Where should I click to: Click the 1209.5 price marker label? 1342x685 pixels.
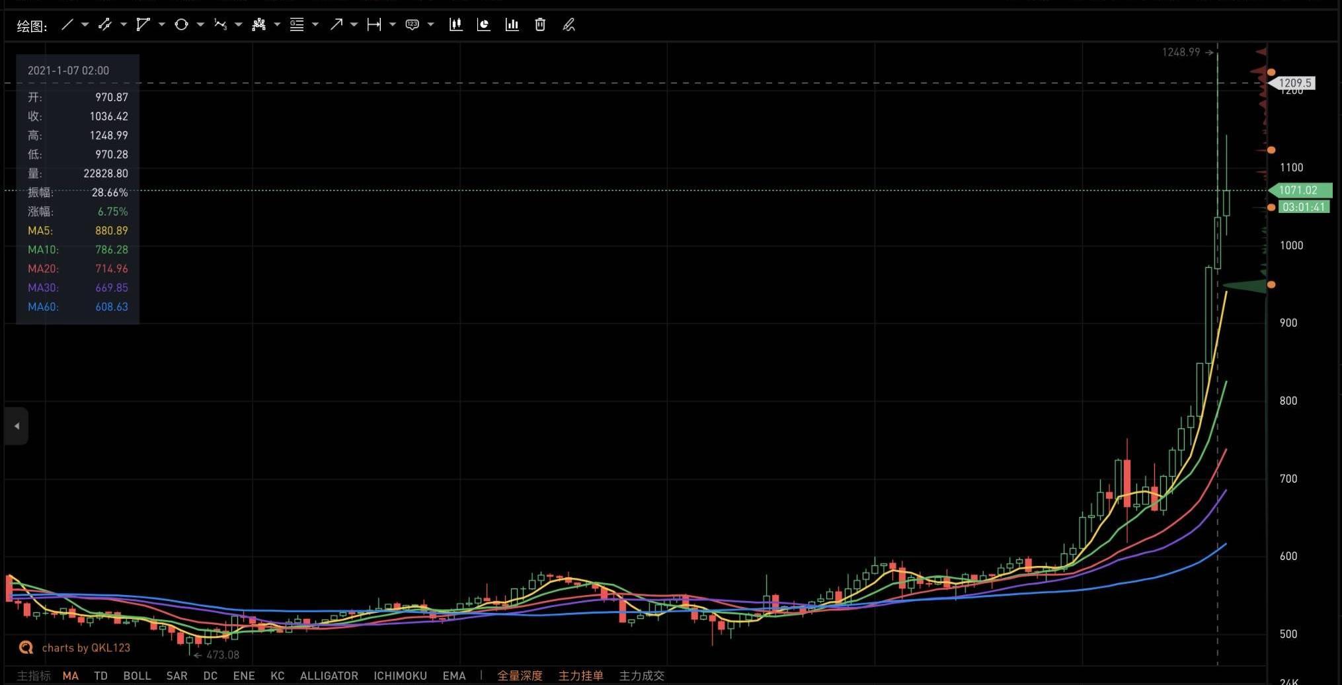point(1294,83)
